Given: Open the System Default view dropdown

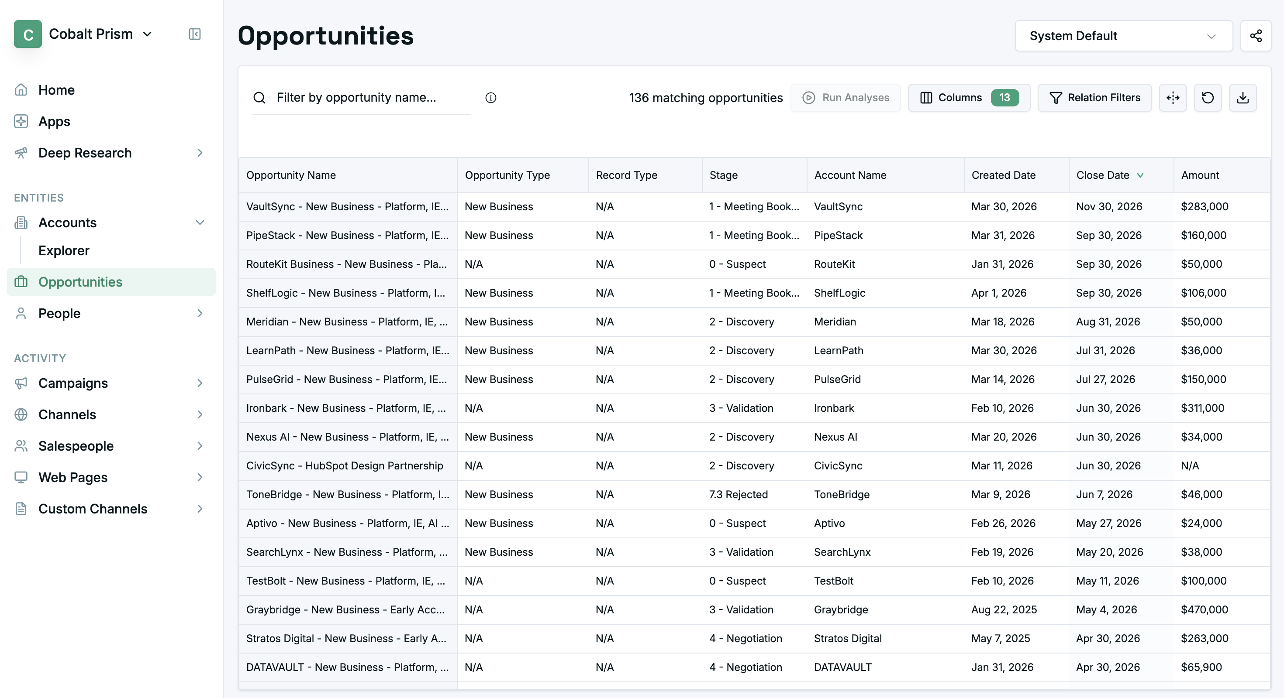Looking at the screenshot, I should click(x=1123, y=36).
